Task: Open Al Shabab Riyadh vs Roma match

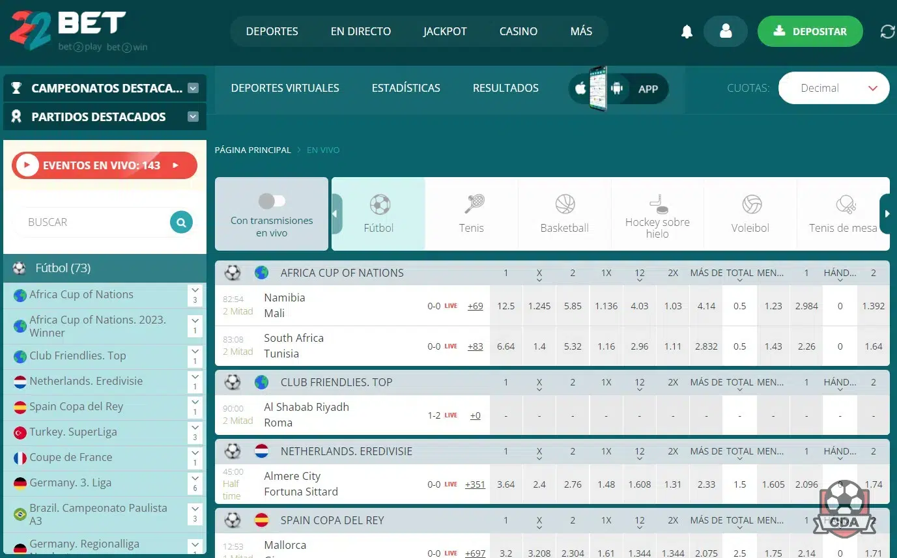Action: click(306, 415)
